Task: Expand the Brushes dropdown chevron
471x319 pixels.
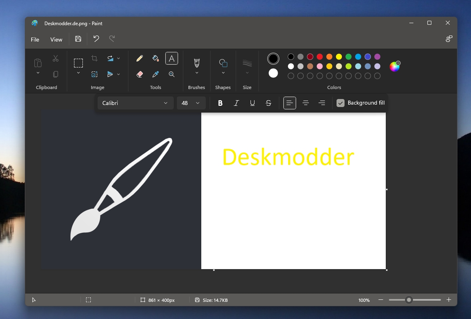Action: click(x=197, y=73)
